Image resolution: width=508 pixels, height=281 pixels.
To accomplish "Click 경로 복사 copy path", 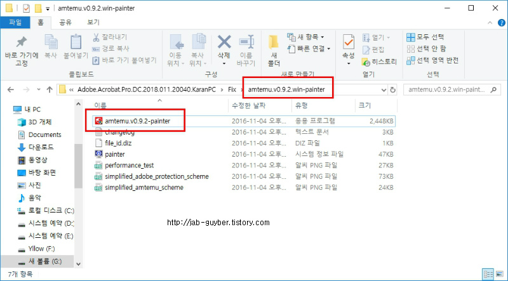I will (110, 49).
